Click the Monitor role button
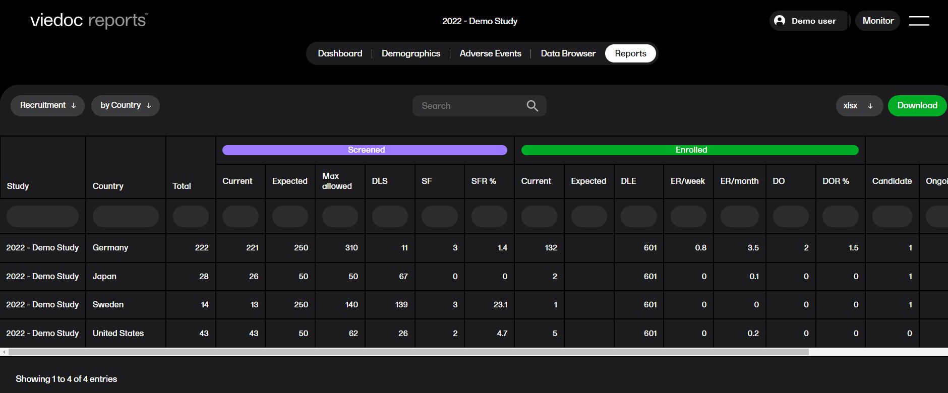Image resolution: width=948 pixels, height=393 pixels. tap(877, 21)
